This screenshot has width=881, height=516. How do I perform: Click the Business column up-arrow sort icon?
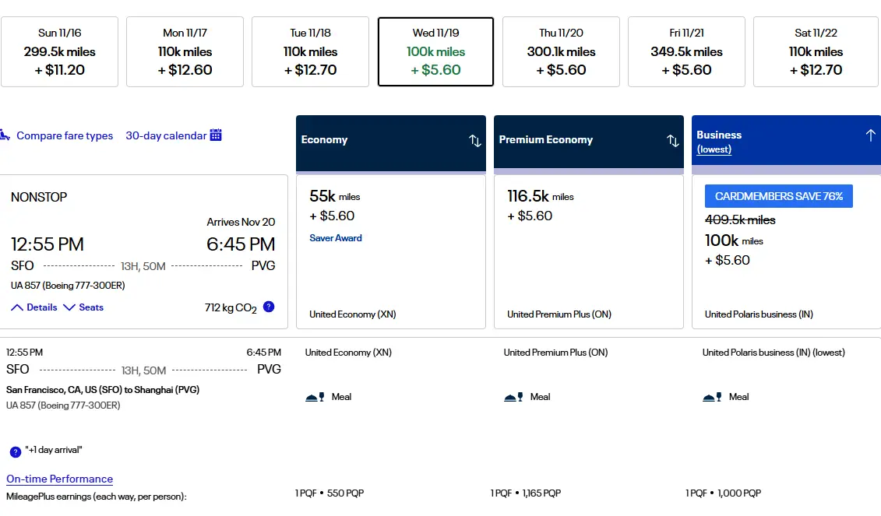pos(870,135)
